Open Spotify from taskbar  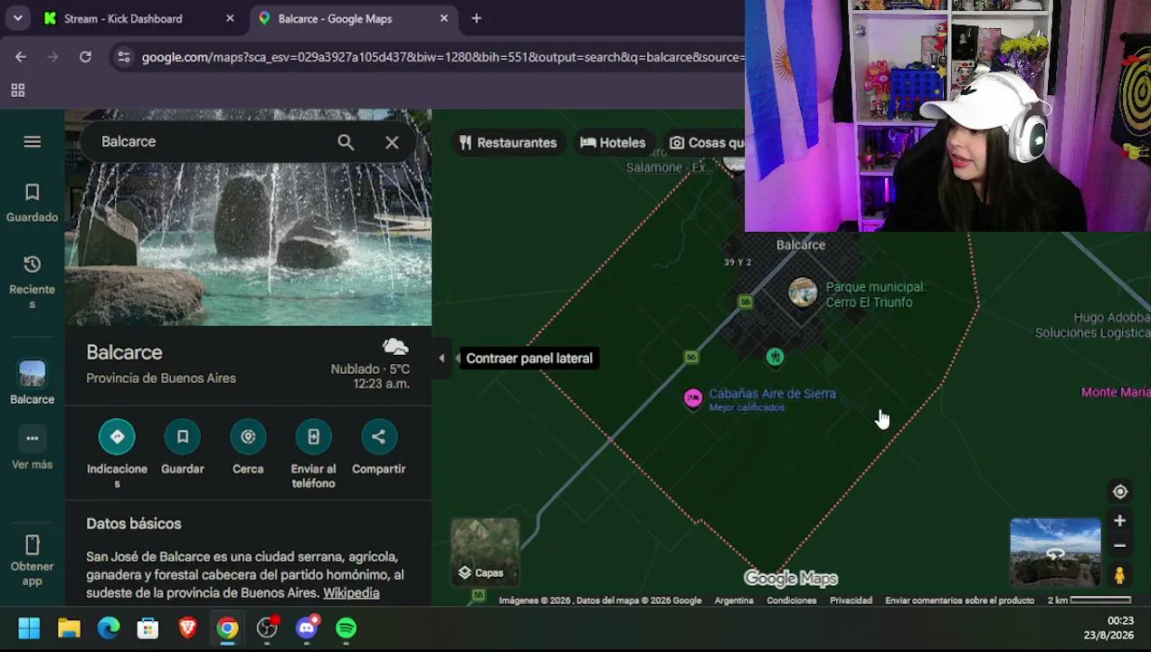346,628
